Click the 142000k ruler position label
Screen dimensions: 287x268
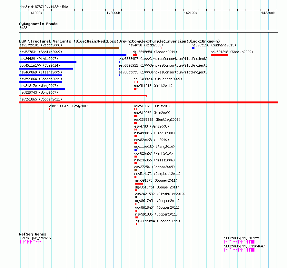pyautogui.click(x=113, y=13)
